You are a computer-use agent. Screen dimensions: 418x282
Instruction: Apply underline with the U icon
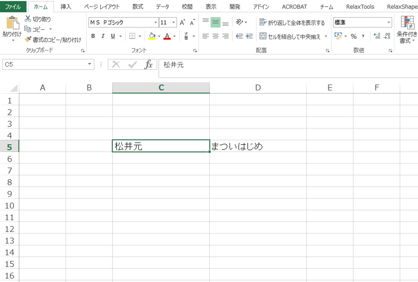click(x=113, y=36)
